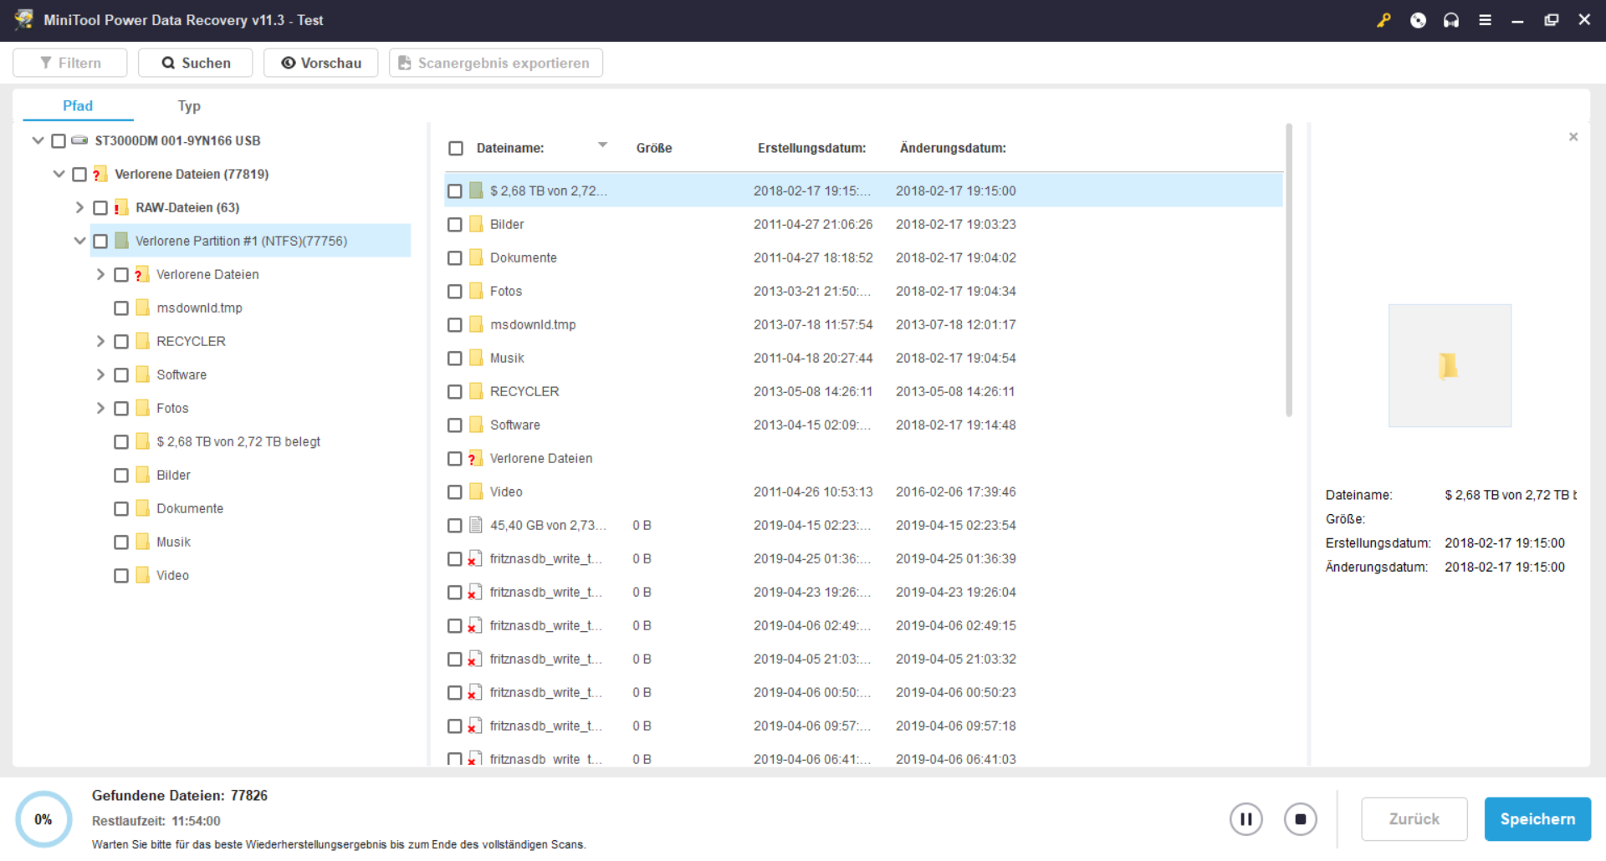Click the RAW-Dateien exclamation folder icon
This screenshot has width=1606, height=861.
(120, 207)
